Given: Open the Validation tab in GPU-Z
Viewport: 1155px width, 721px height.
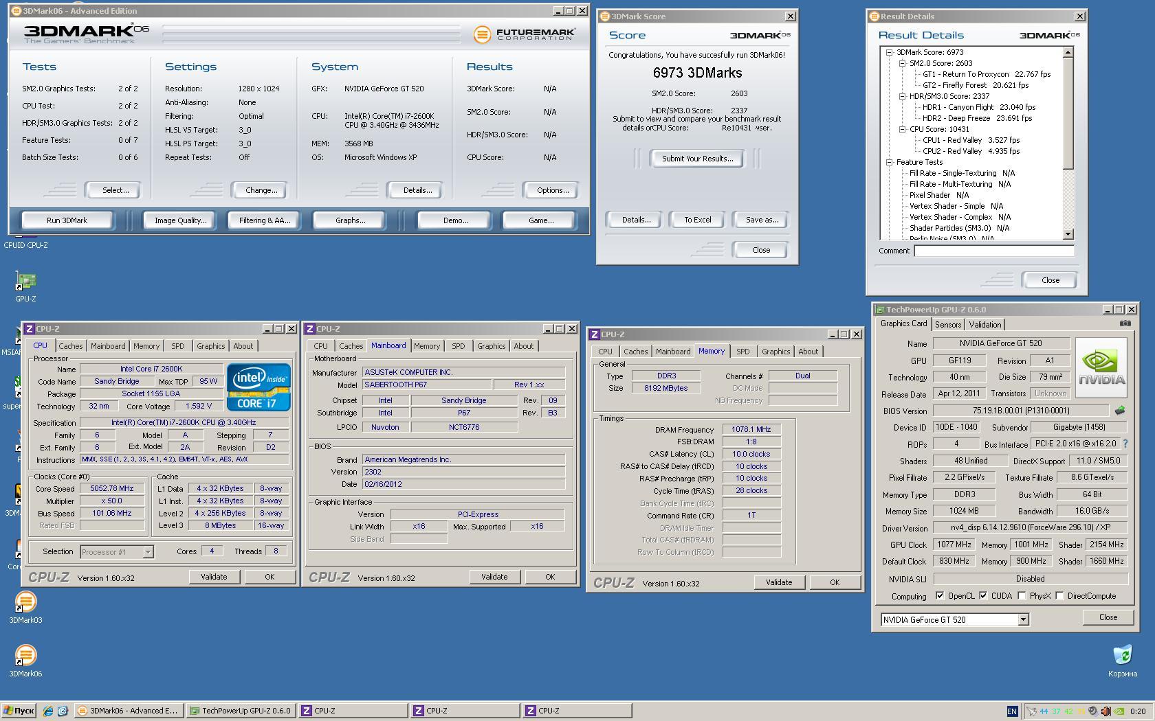Looking at the screenshot, I should click(984, 325).
